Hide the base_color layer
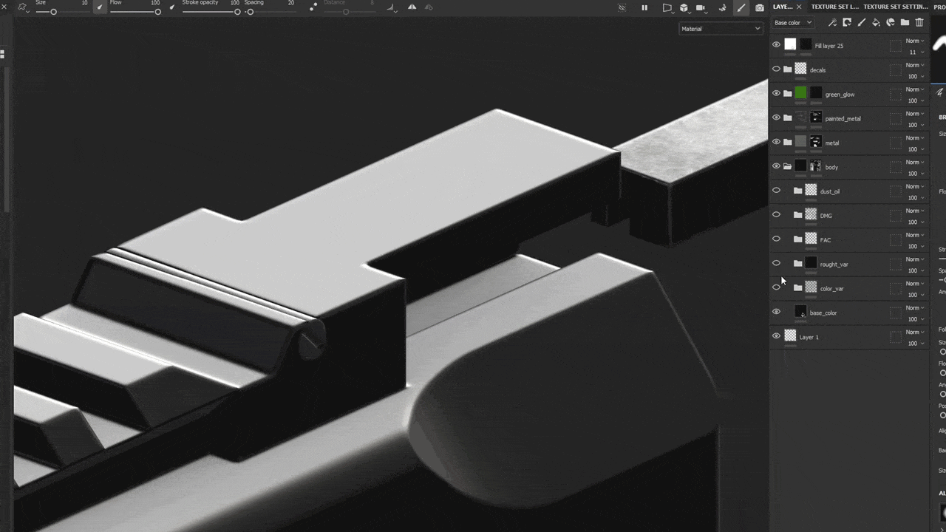 [776, 312]
